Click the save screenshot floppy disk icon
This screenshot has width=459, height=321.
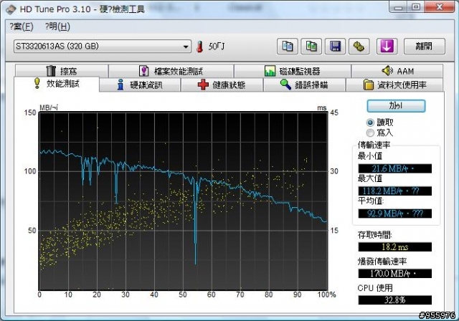(x=334, y=47)
